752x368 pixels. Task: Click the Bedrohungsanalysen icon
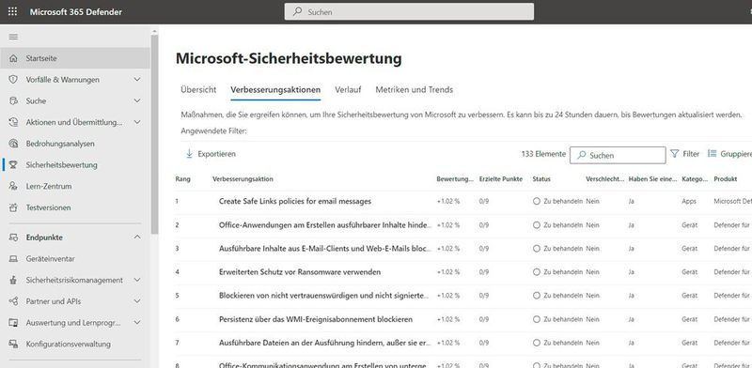pos(13,144)
